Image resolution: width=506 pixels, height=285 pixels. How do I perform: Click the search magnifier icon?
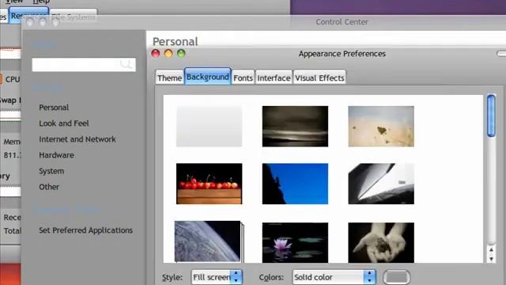pyautogui.click(x=126, y=64)
